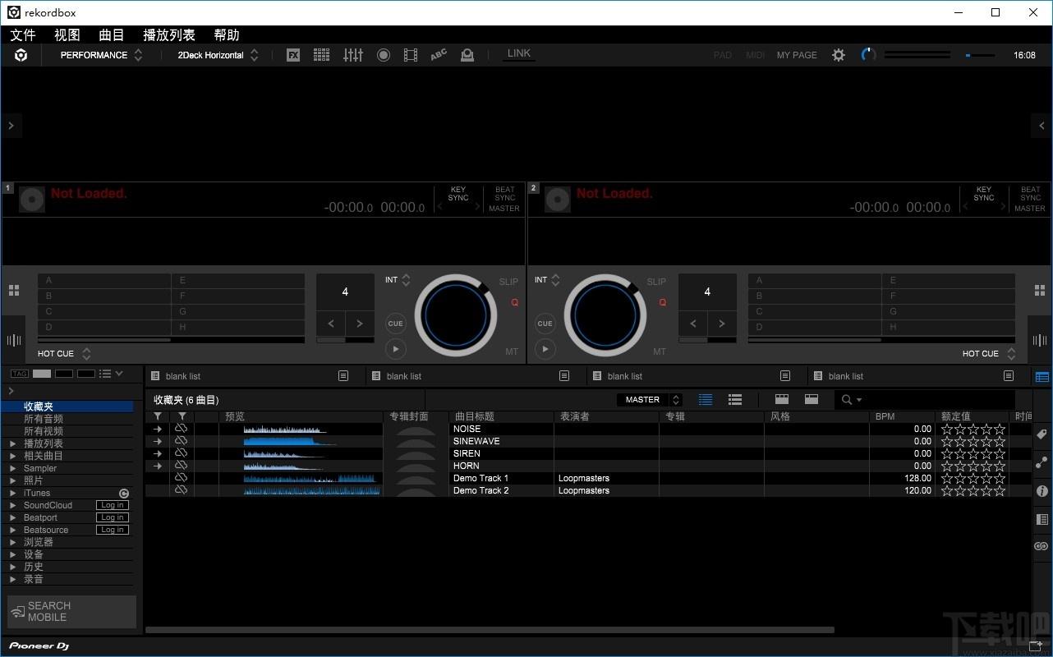Toggle the playlist palette icon

point(1042,377)
